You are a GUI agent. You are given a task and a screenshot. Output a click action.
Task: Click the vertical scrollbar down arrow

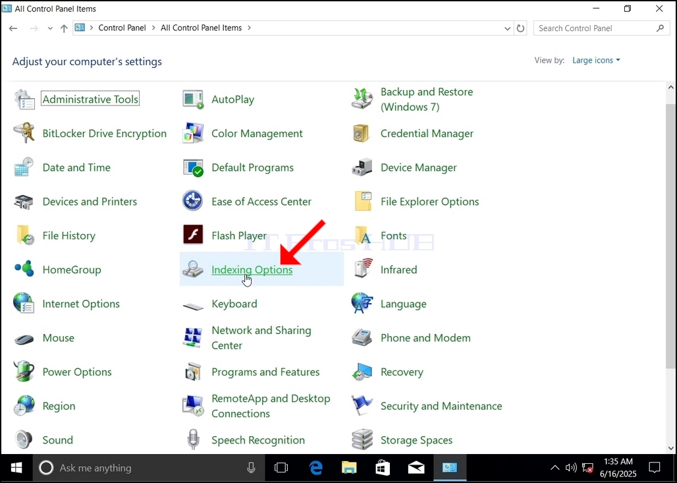click(671, 448)
